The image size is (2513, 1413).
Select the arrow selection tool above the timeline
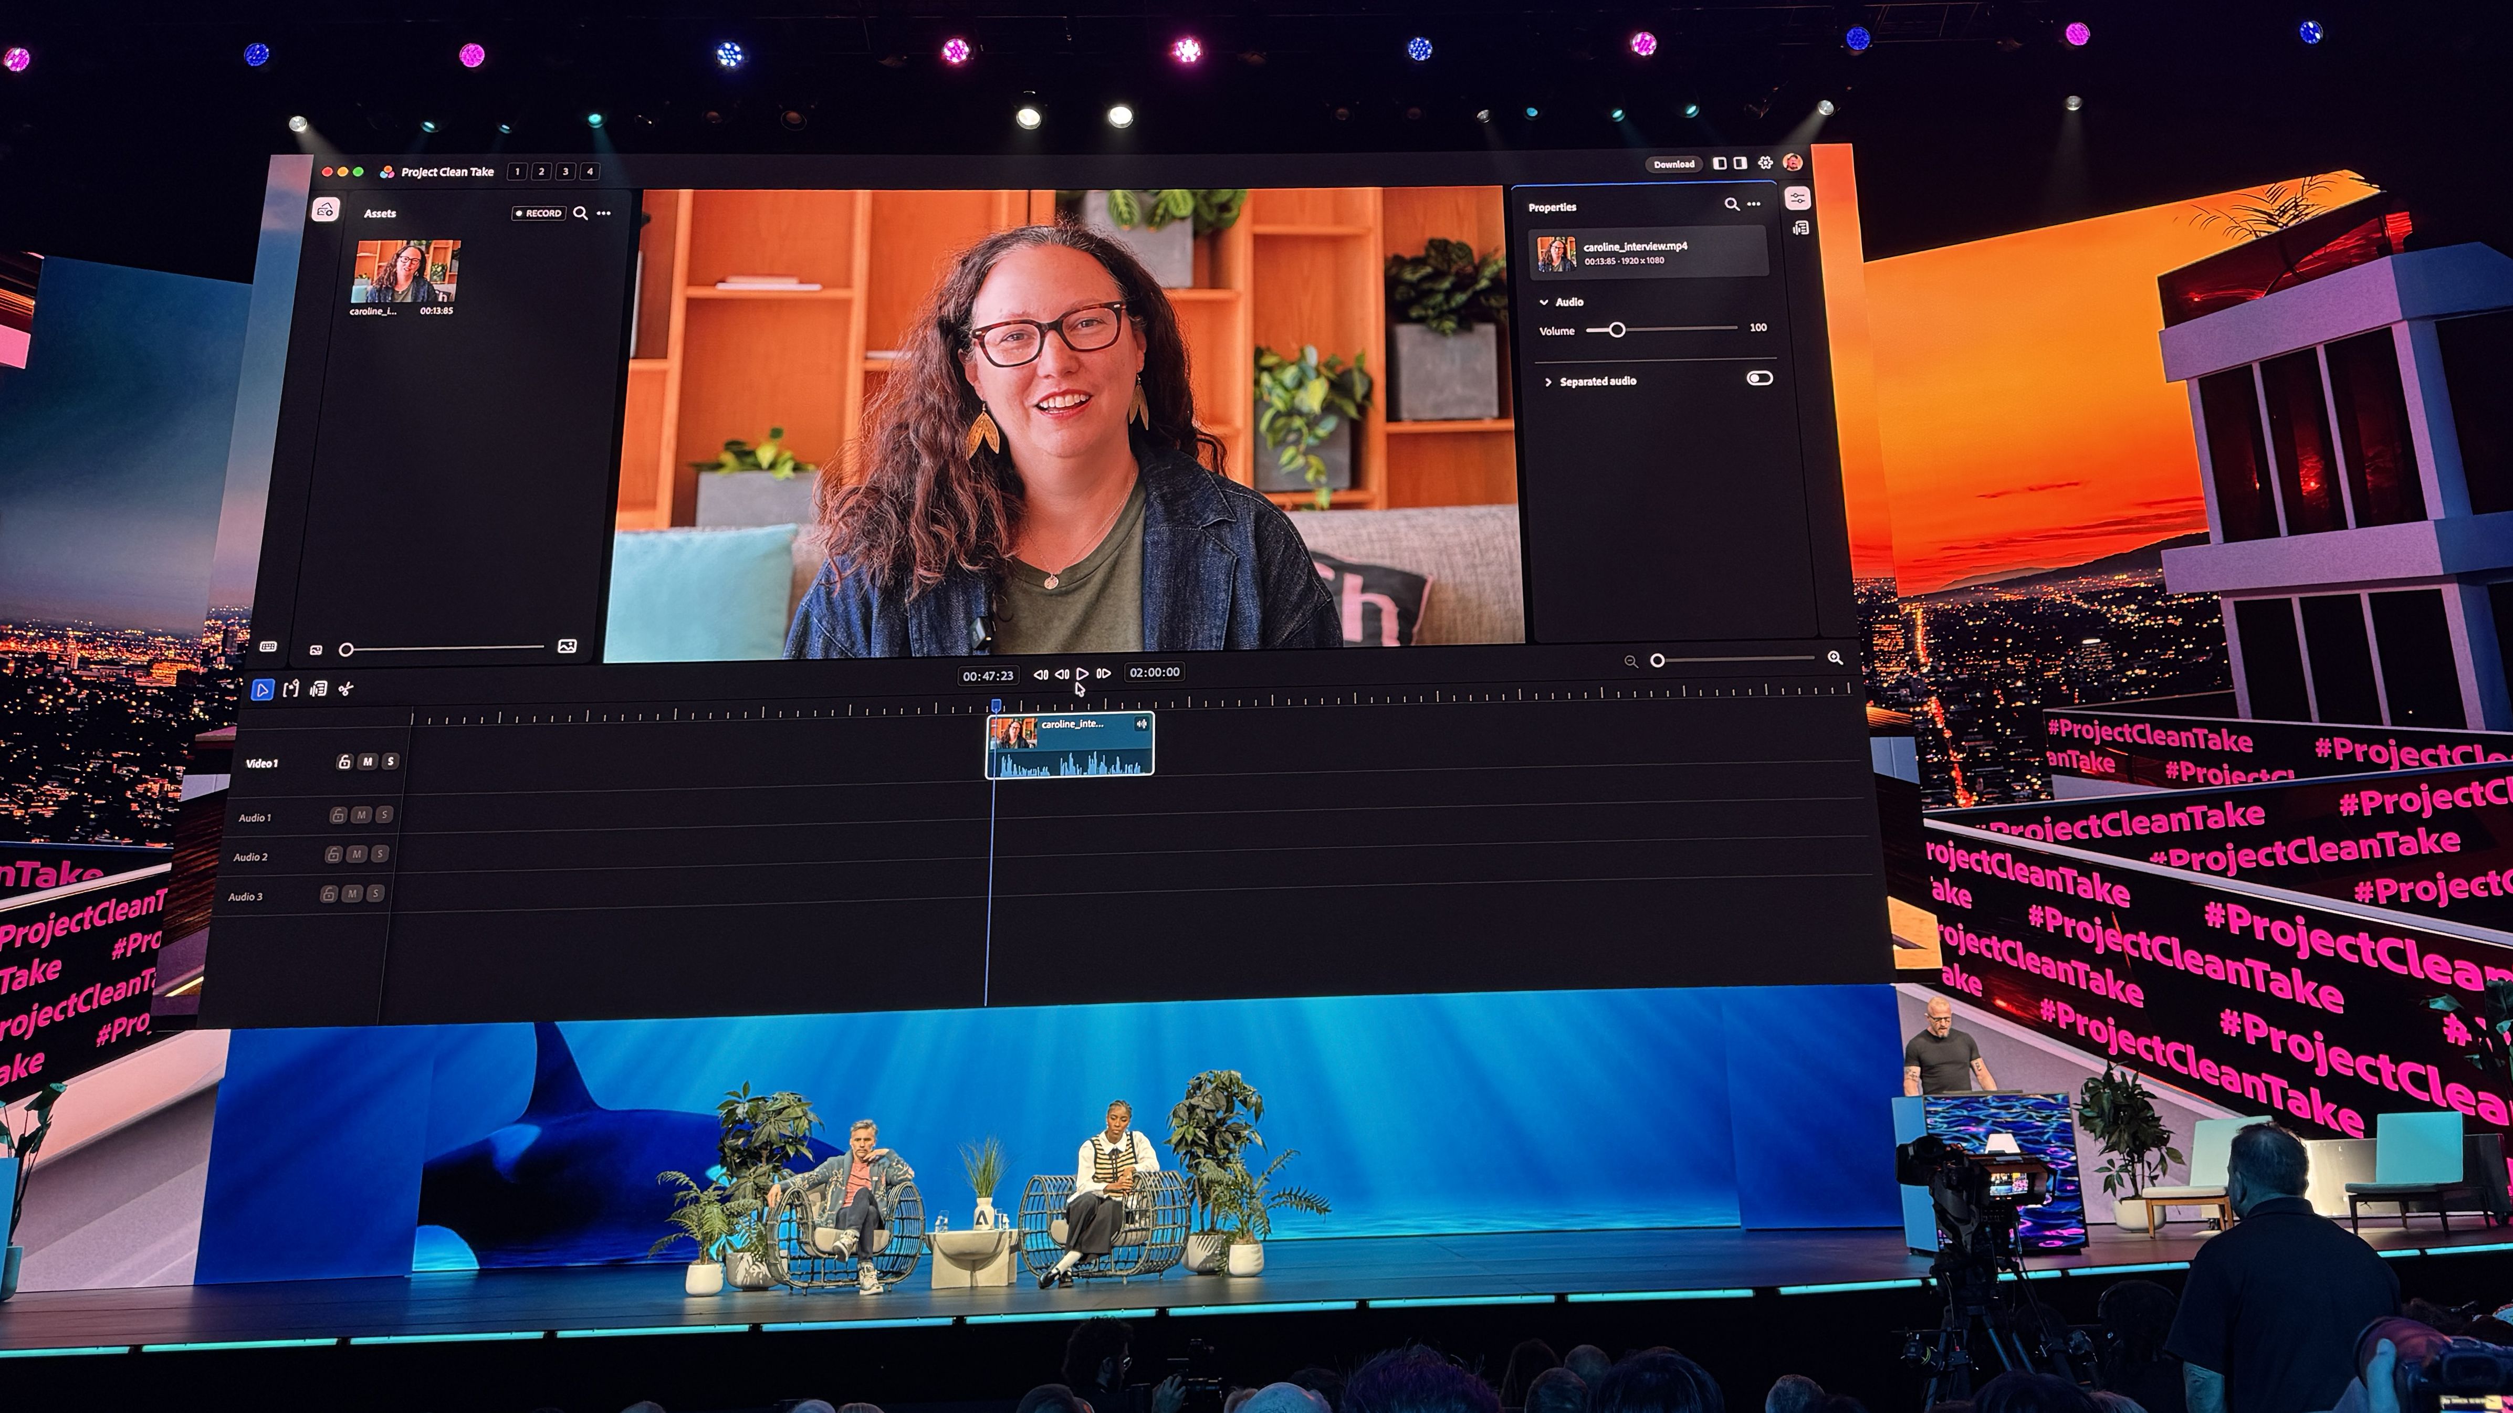[x=264, y=689]
